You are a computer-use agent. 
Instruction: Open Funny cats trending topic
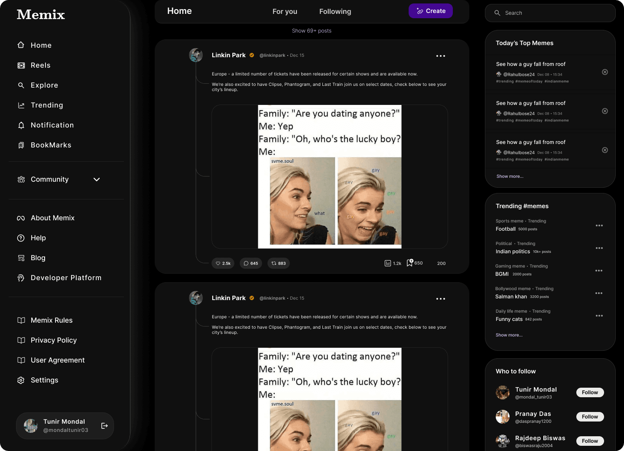coord(509,319)
